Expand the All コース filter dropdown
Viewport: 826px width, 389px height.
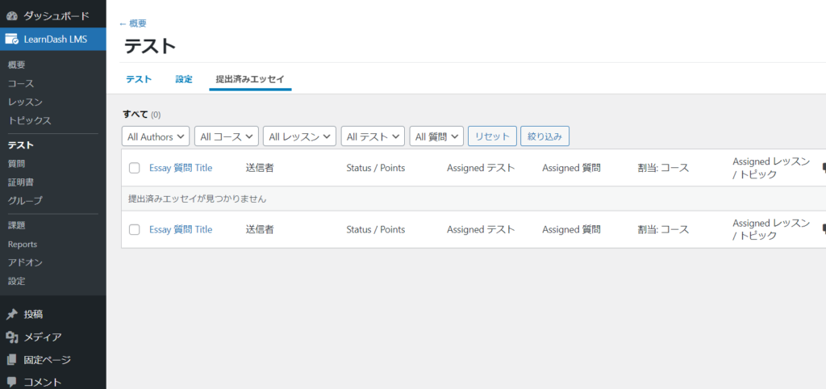point(227,136)
